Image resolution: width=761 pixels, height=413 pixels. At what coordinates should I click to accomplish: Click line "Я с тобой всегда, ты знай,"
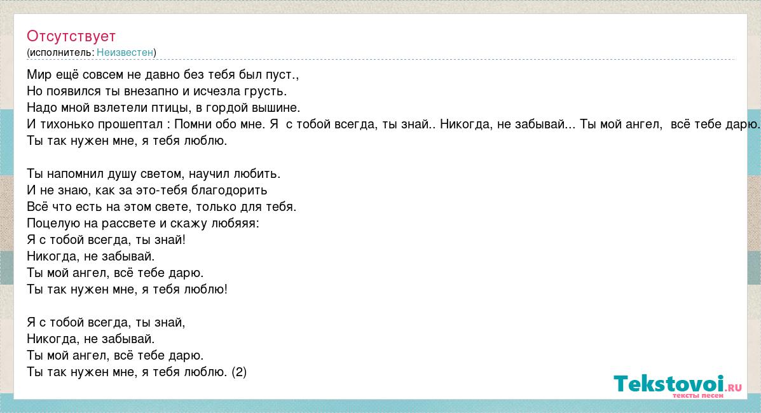coord(106,322)
